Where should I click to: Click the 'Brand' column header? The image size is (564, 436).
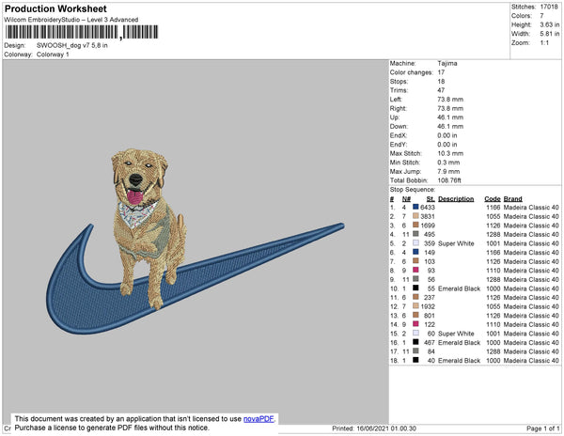click(x=512, y=199)
